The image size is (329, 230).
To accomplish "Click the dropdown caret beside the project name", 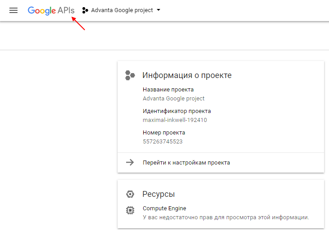I will click(158, 10).
